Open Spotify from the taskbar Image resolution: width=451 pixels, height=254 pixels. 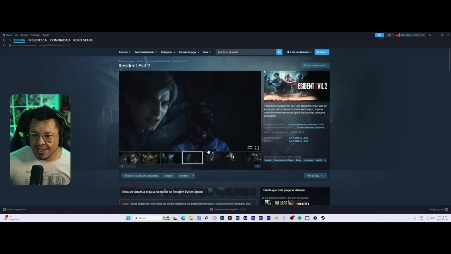click(x=299, y=218)
